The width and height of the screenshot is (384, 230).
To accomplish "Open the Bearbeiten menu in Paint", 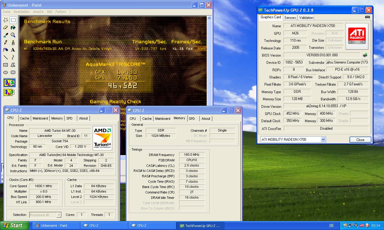I will point(22,12).
